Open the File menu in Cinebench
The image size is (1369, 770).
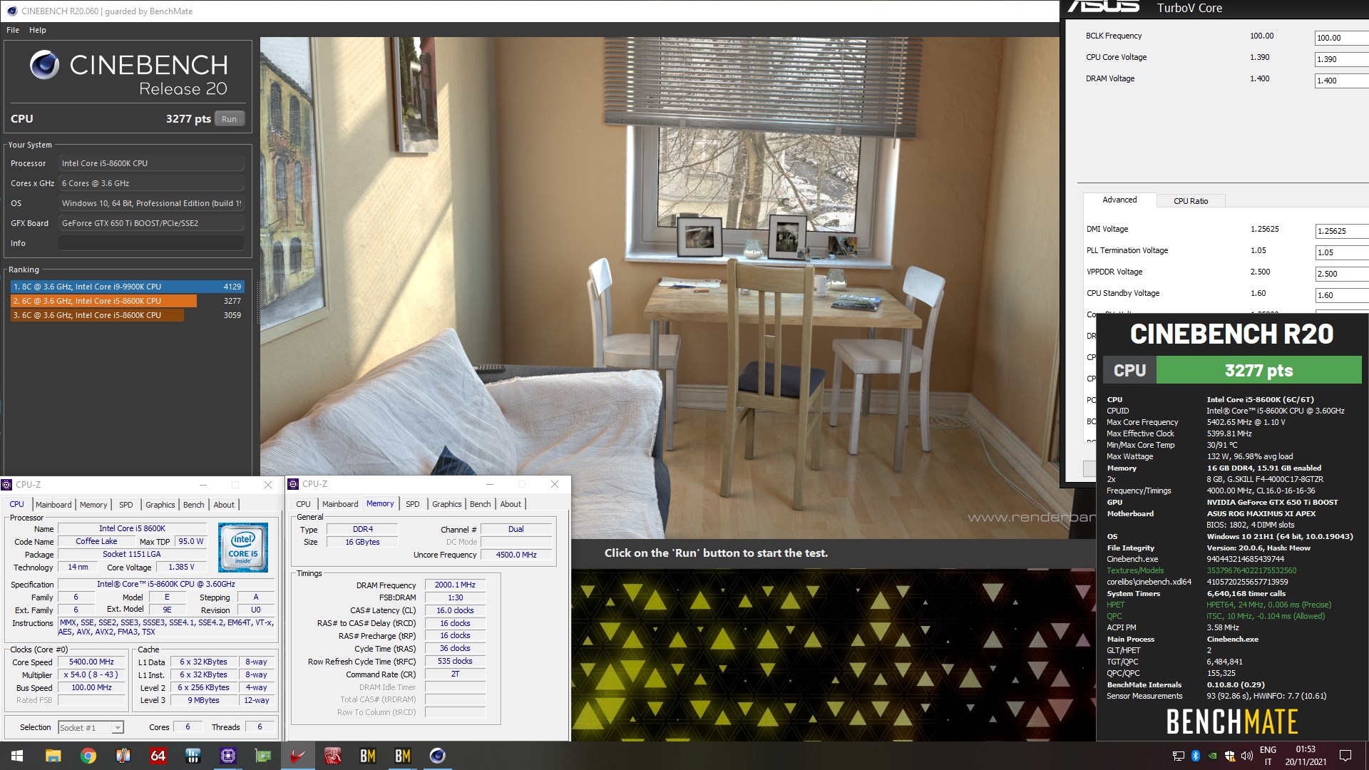point(13,30)
